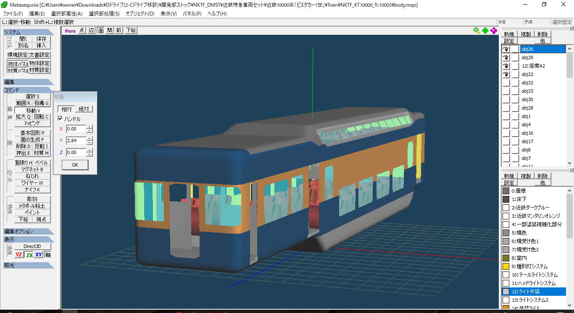Screen dimensions: 574x313
Task: Select the 基本図形 P primitive command
Action: point(32,133)
